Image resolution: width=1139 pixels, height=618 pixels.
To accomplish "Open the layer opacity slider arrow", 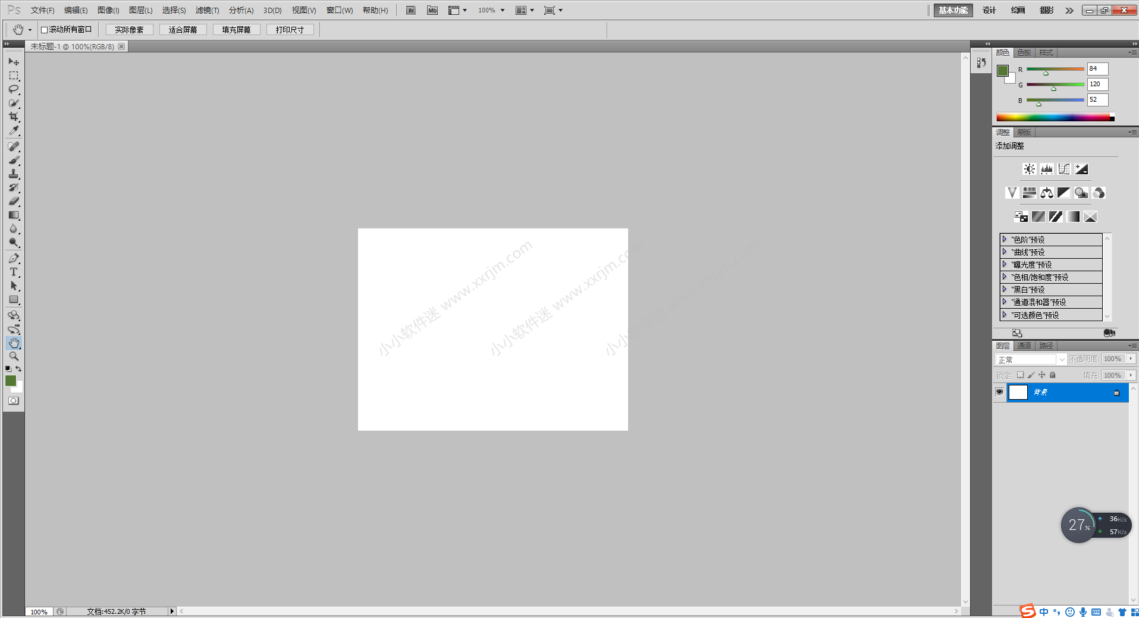I will (x=1131, y=359).
